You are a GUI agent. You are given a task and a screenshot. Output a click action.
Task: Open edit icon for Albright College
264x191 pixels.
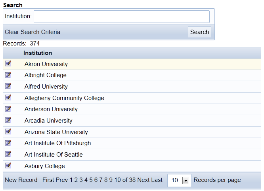[8, 75]
